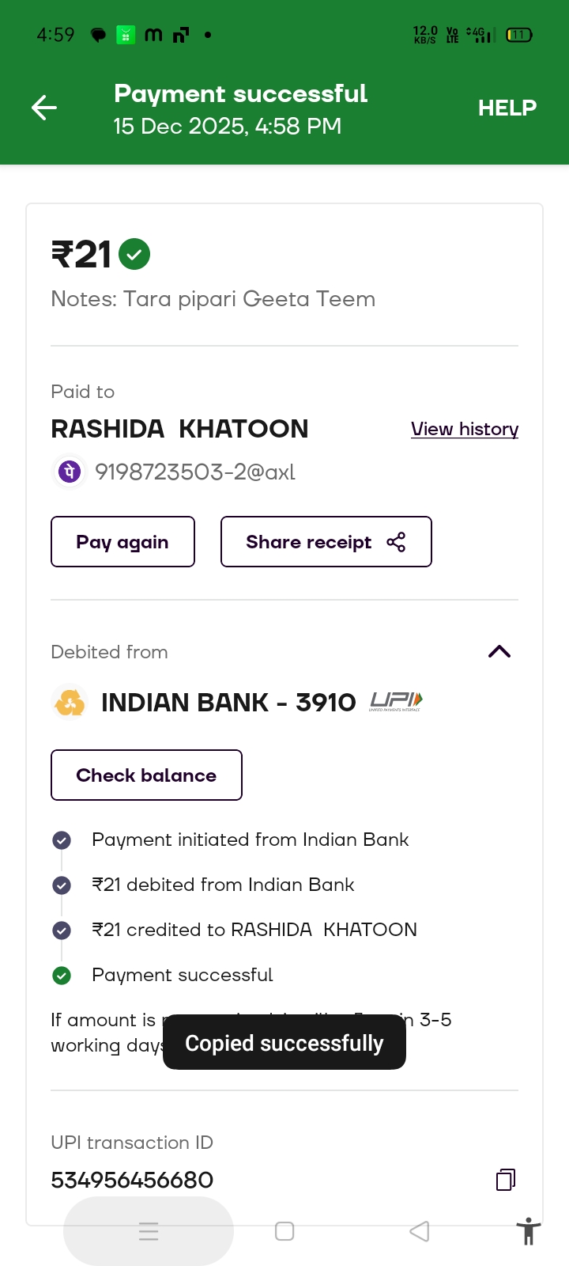Tap the green verified checkmark beside ₹21
Viewport: 569px width, 1266px height.
[134, 255]
